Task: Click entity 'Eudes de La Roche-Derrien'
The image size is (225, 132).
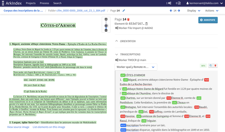Action: point(136,84)
